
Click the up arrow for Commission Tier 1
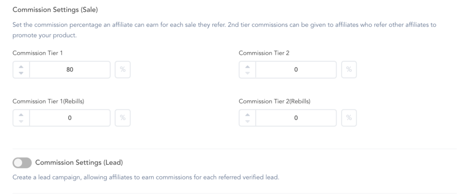(x=21, y=67)
